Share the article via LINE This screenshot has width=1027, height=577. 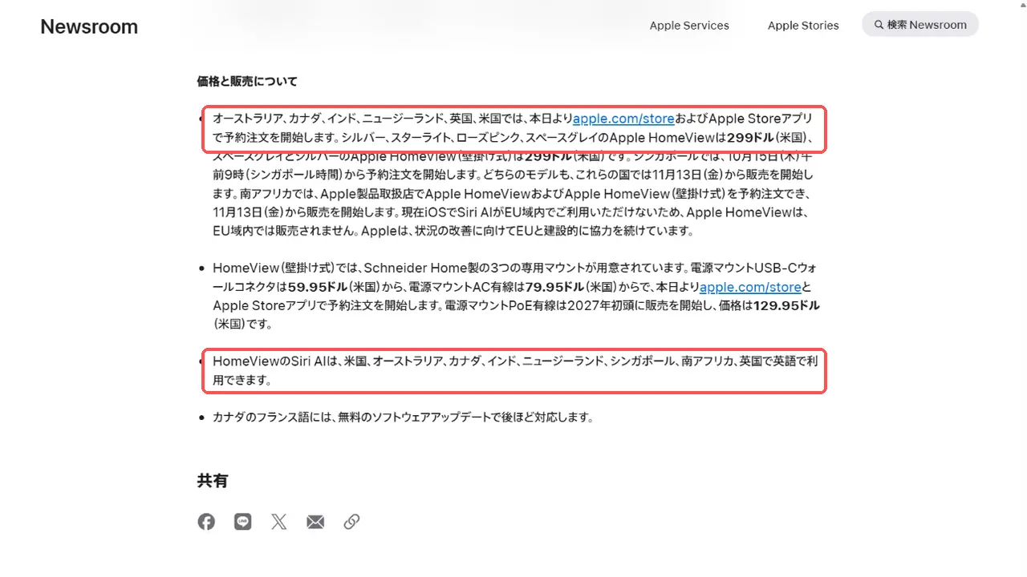coord(243,522)
